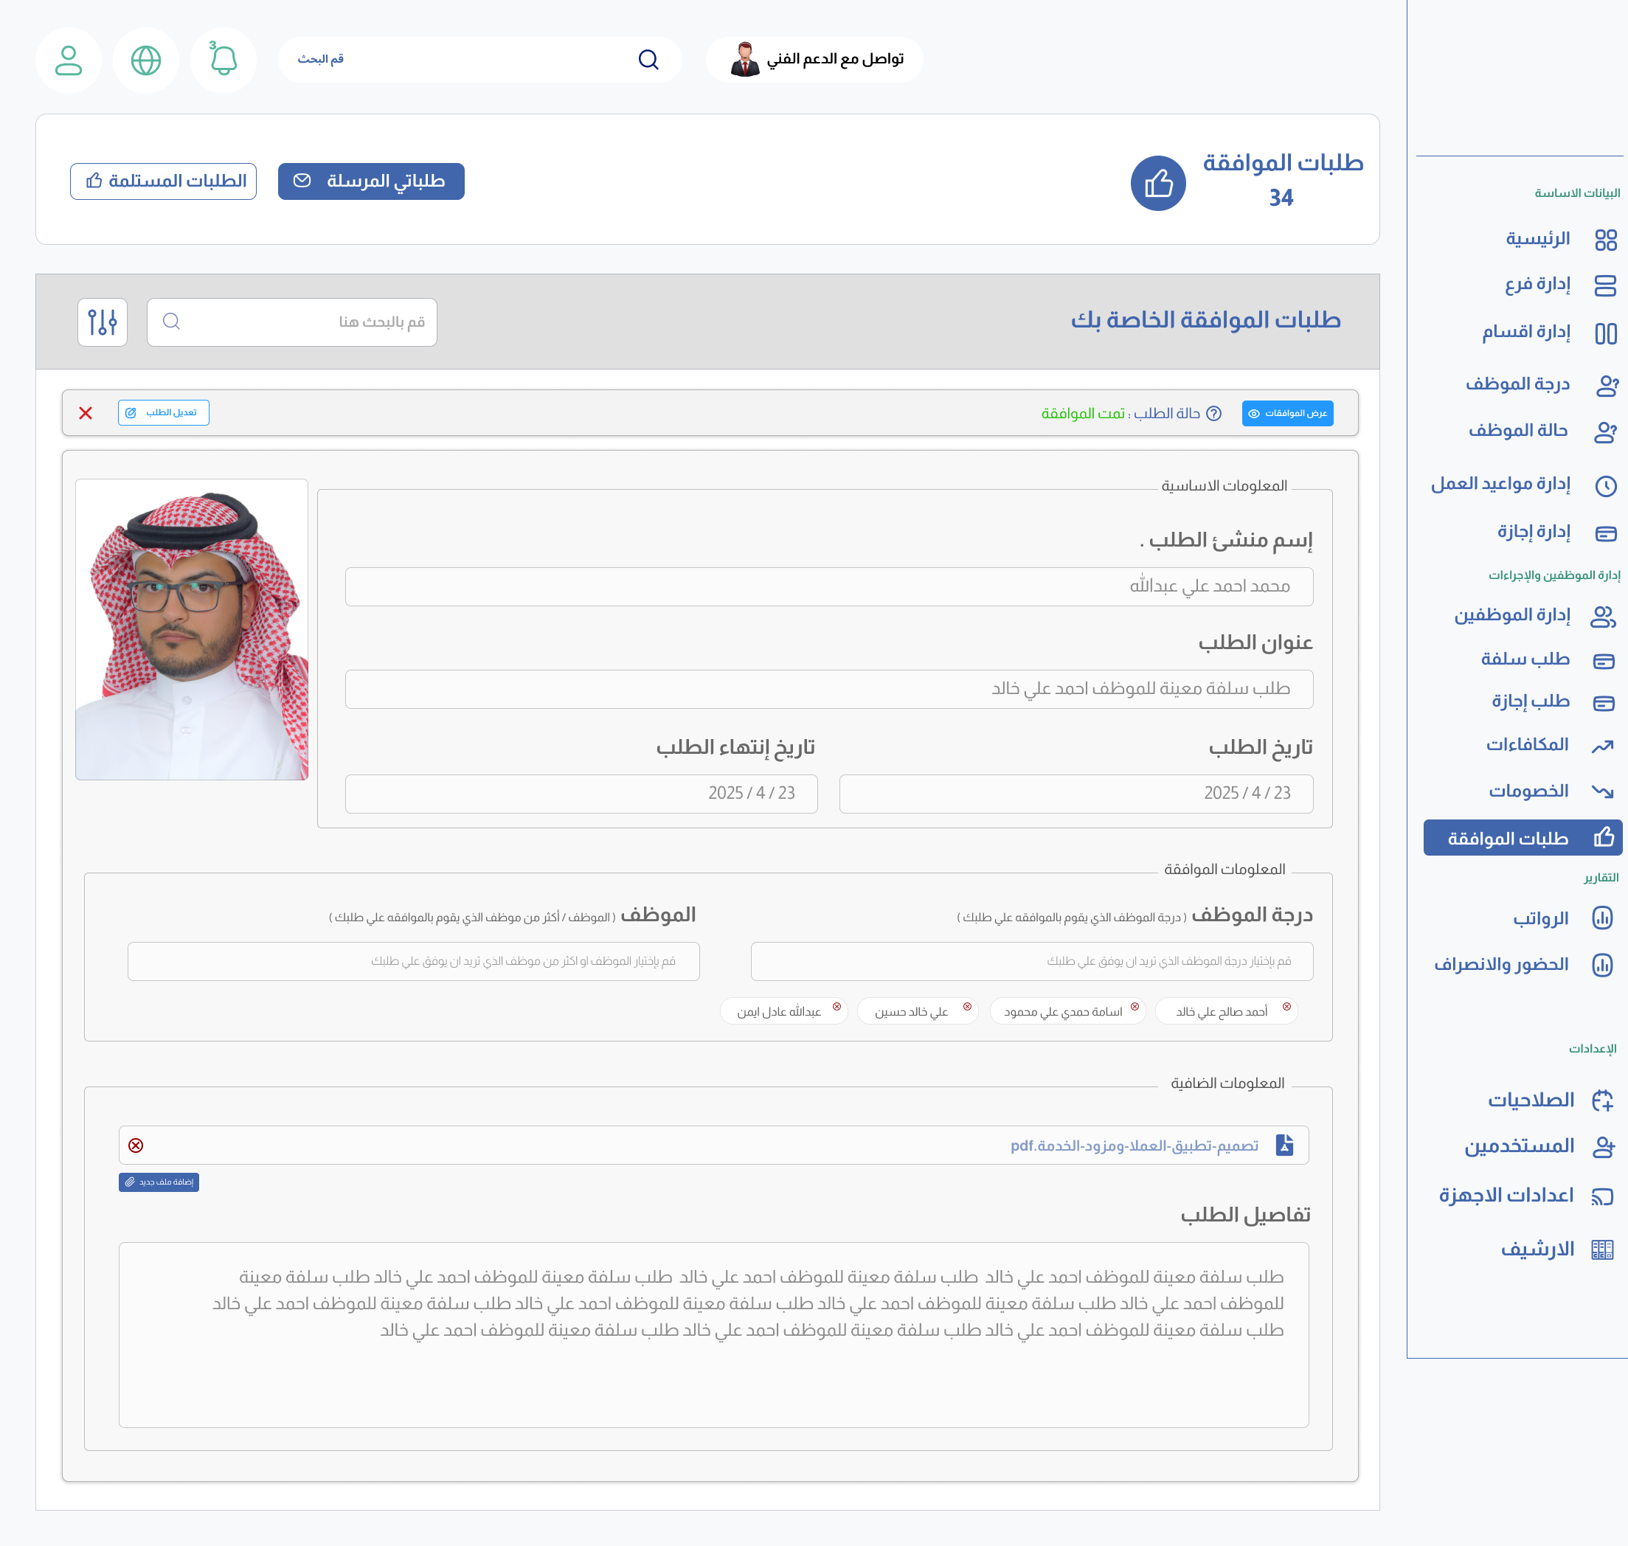Open the notifications bell
1628x1546 pixels.
(x=223, y=59)
